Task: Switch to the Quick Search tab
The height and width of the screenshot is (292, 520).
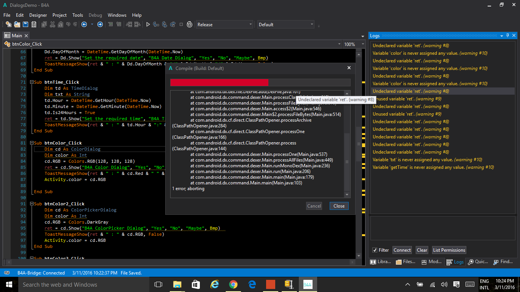Action: point(478,262)
